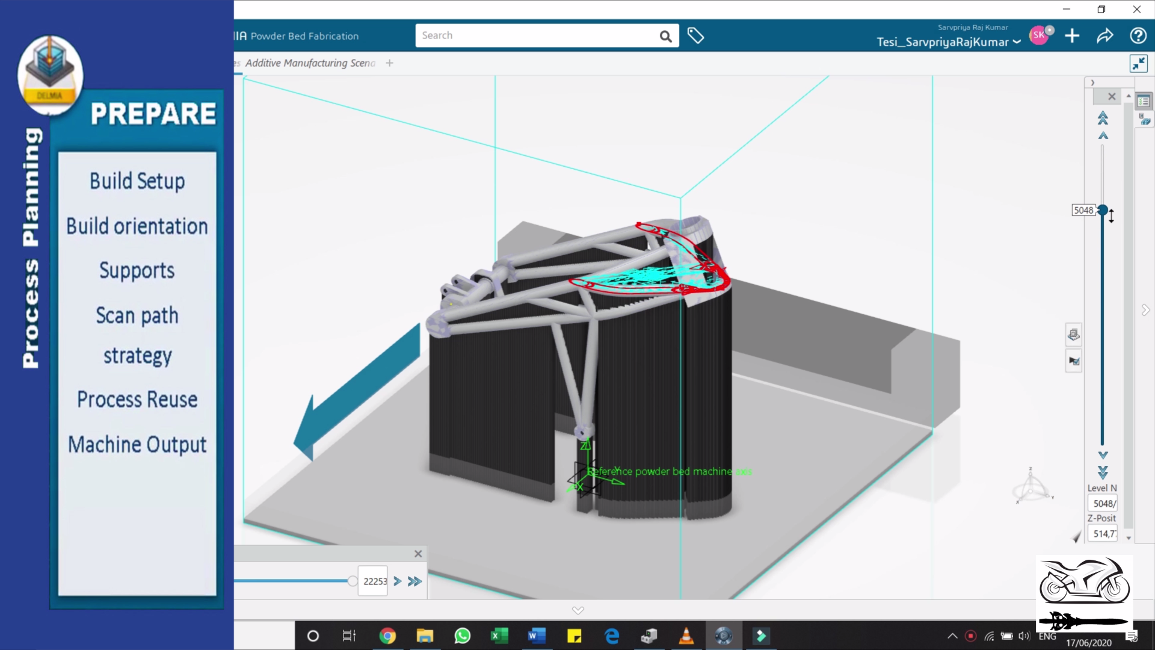Open Task View on the taskbar
Screen dimensions: 1155x650
(349, 636)
